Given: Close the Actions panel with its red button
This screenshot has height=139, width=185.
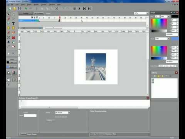Looking at the screenshot, I should (x=148, y=98).
